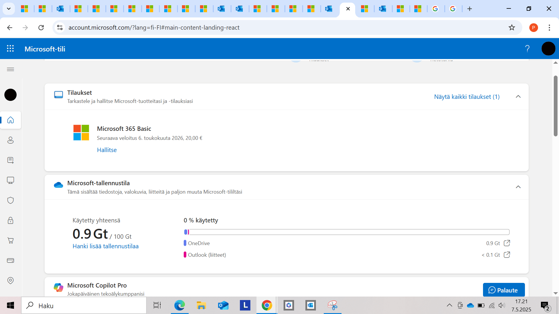The height and width of the screenshot is (314, 559).
Task: Open the Order history cart sidebar icon
Action: point(10,240)
